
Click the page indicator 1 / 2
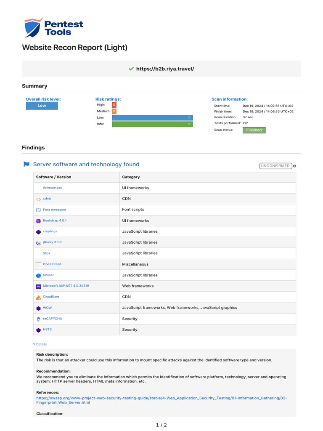click(x=161, y=425)
